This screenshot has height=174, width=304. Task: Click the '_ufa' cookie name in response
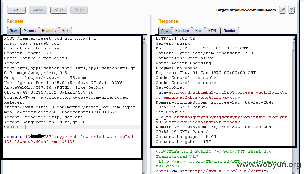(161, 92)
